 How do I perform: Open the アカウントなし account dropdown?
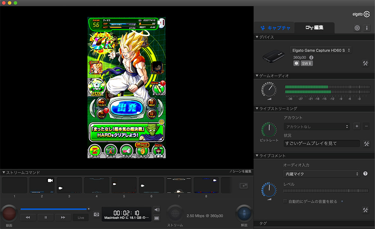[x=317, y=126]
